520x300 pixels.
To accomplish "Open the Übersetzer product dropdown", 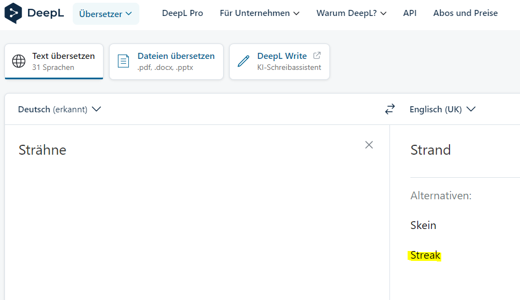I will [x=106, y=14].
